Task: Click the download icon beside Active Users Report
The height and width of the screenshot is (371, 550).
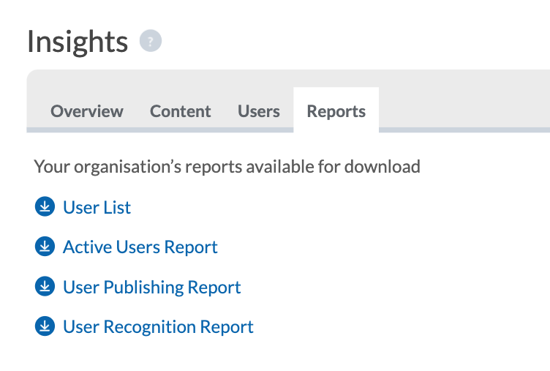Action: pos(45,247)
